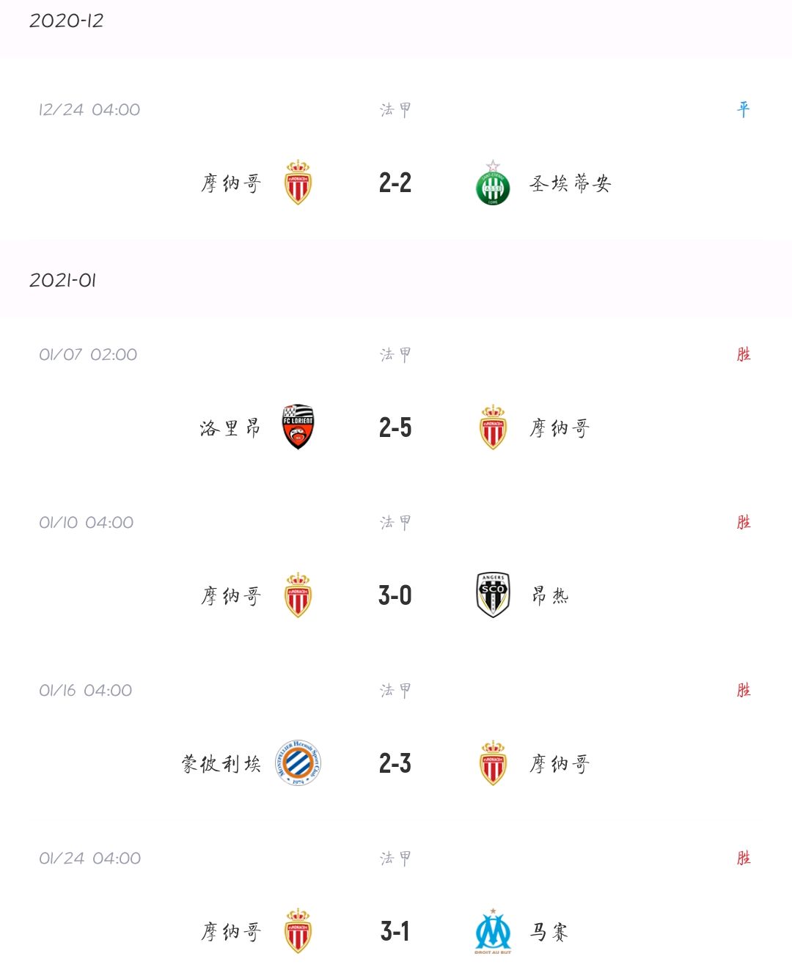Tap the 2-3 score of Montpellier match
This screenshot has height=970, width=792.
click(x=395, y=763)
